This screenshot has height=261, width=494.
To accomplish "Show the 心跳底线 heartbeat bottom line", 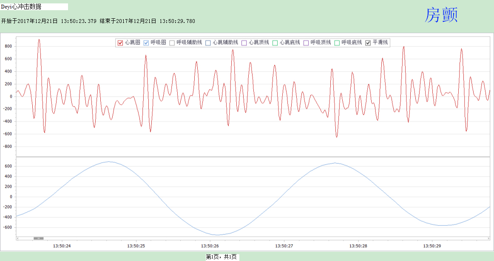I will 275,43.
